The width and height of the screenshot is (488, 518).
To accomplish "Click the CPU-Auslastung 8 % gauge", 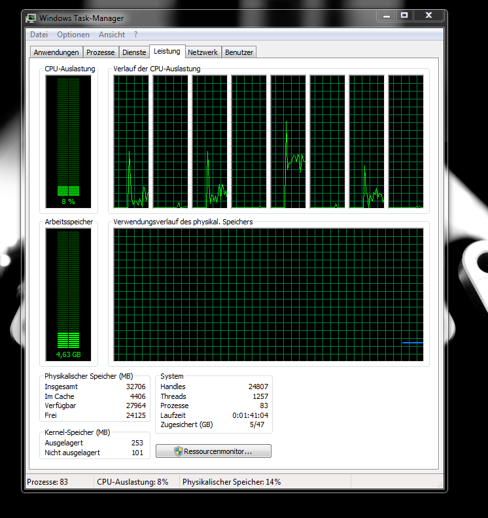I will tap(69, 142).
